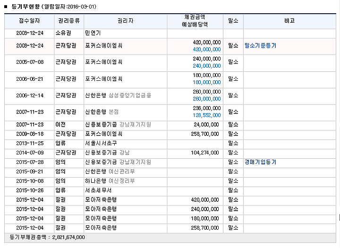Click the 권리종류 column header
Screen dimensions: 340x248
69,21
